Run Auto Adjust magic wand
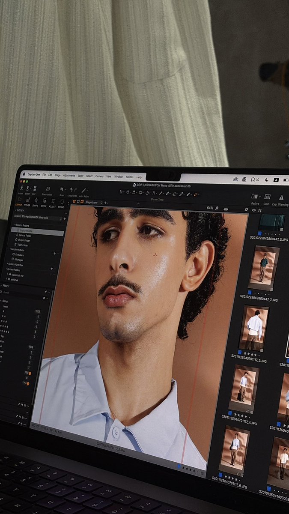Image resolution: width=289 pixels, height=514 pixels. pyautogui.click(x=84, y=190)
